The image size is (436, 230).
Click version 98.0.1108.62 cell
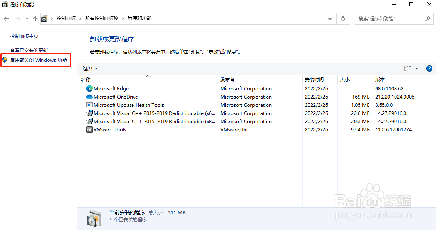pos(389,89)
